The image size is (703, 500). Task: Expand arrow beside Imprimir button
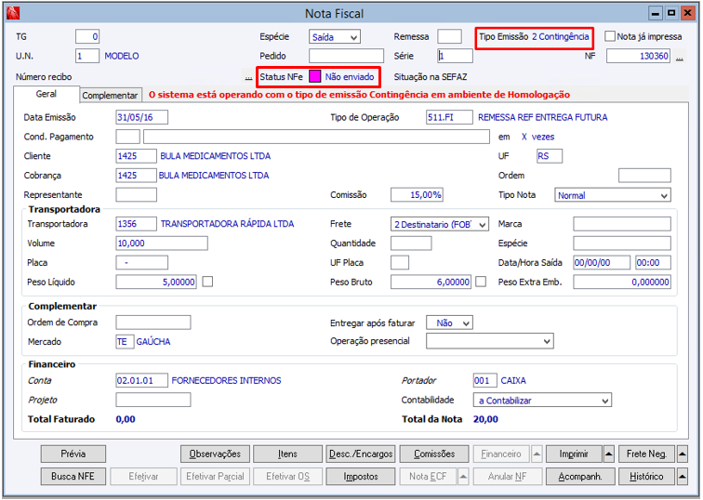coord(609,454)
